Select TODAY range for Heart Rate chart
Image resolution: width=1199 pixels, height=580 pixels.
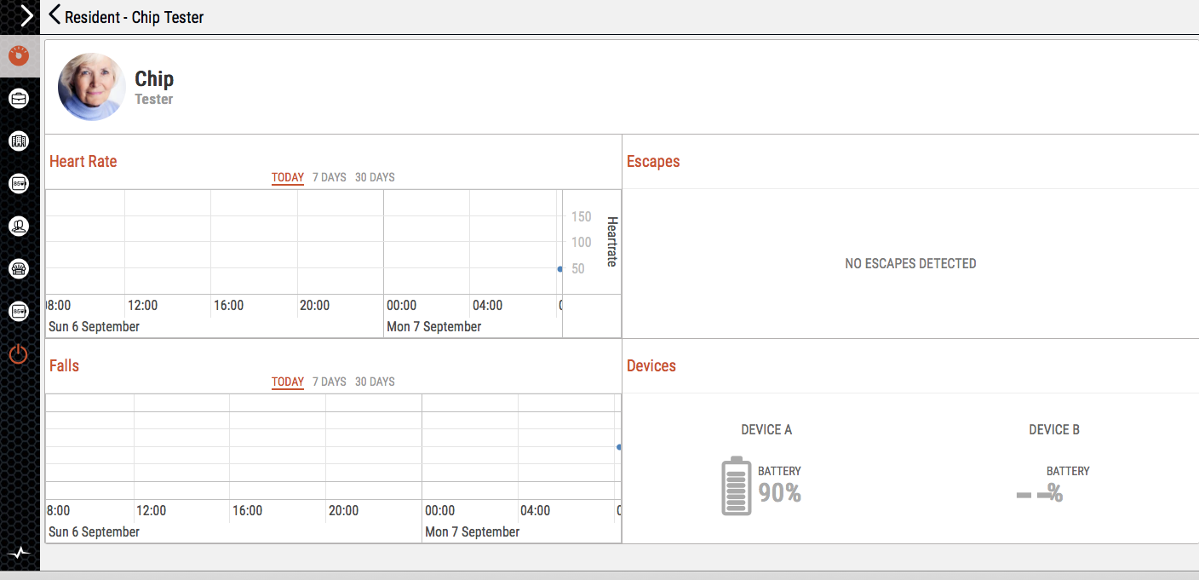pos(288,177)
